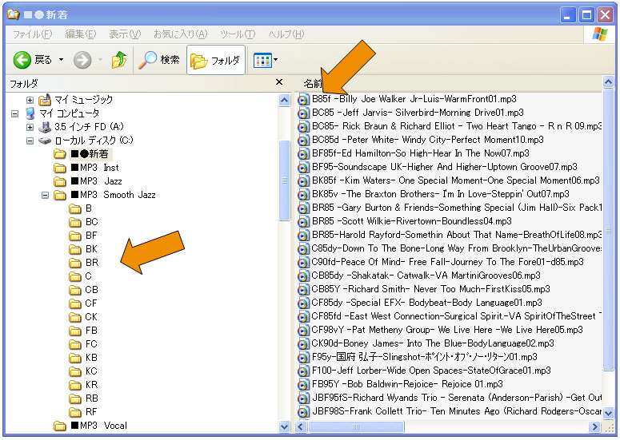Collapse the マイ コンピュータ tree node
Screen dimensions: 620x440
coord(14,113)
